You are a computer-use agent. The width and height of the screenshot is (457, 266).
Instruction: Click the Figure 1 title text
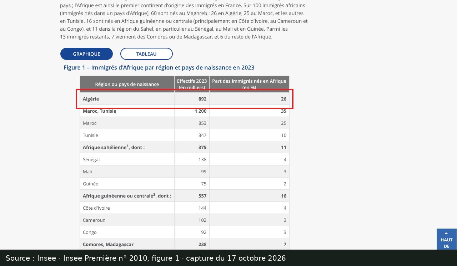[x=159, y=67]
